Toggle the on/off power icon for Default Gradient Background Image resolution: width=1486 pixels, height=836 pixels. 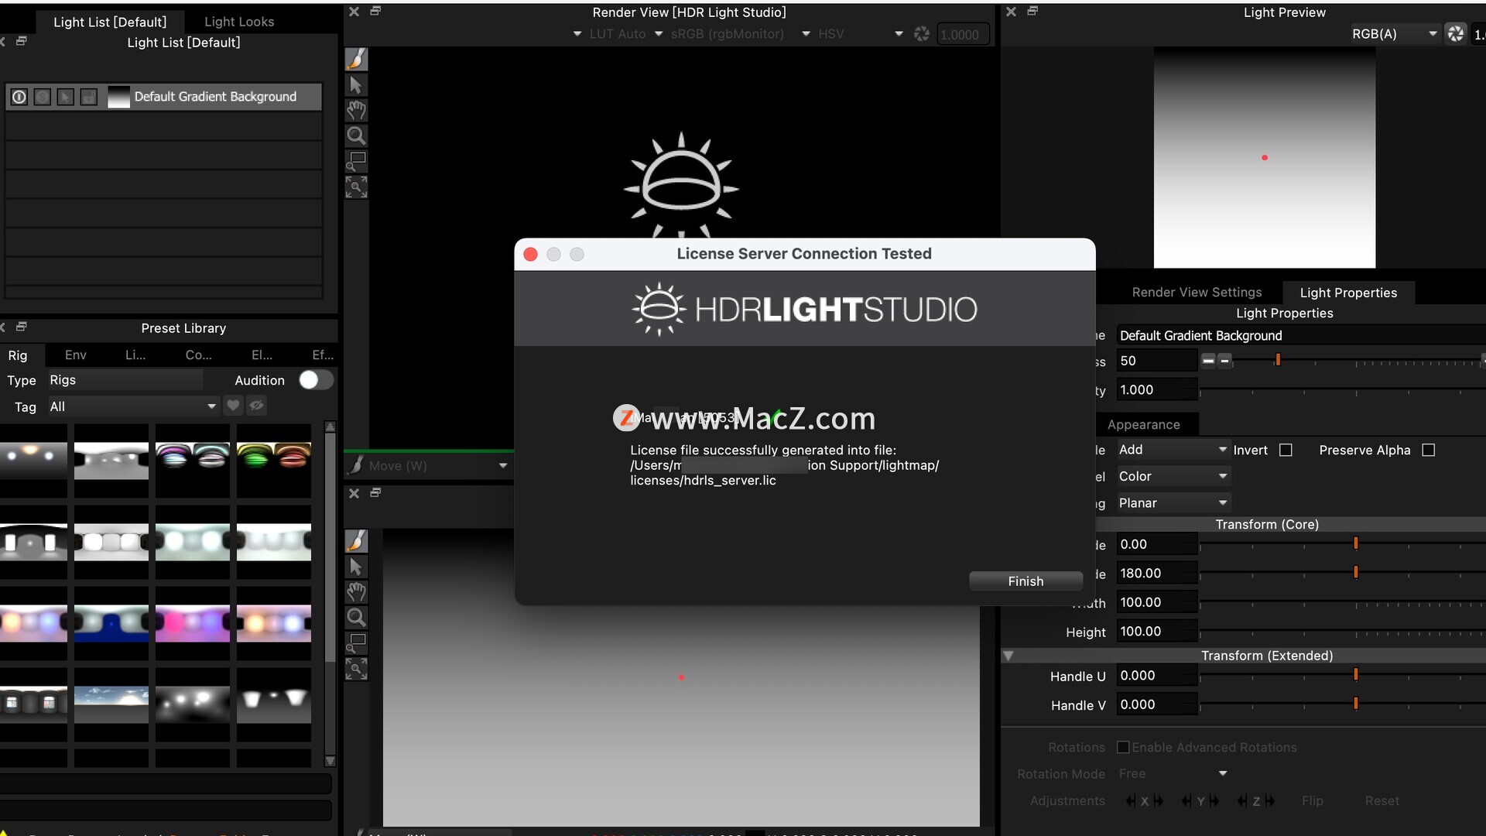click(x=19, y=97)
